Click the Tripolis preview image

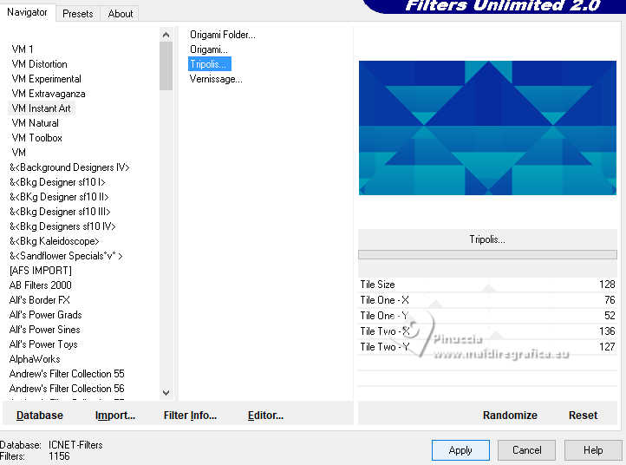(x=487, y=128)
